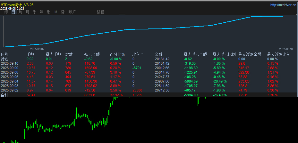Select the 持仓 row label

5,59
